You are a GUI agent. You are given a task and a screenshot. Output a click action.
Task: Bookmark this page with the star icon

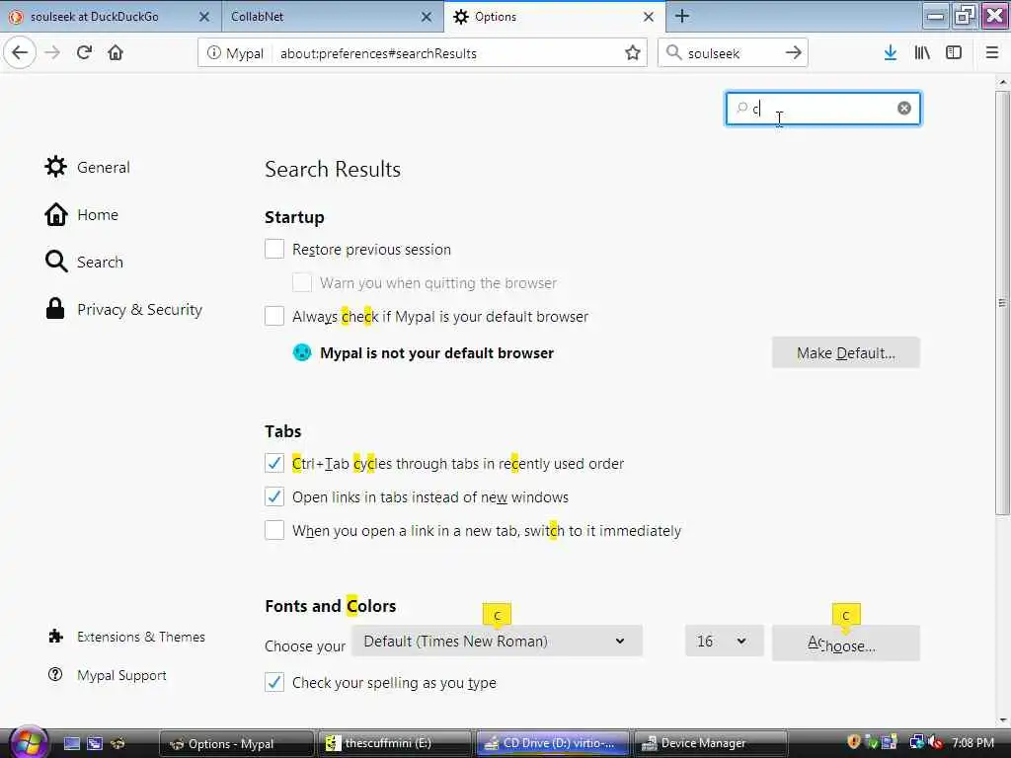(633, 53)
